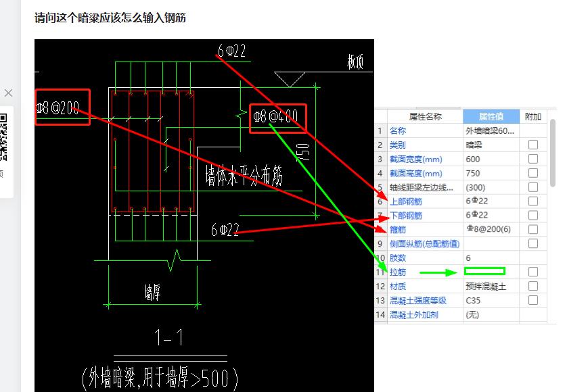The image size is (567, 392).
Task: Click the C35 concrete grade value cell
Action: point(491,300)
